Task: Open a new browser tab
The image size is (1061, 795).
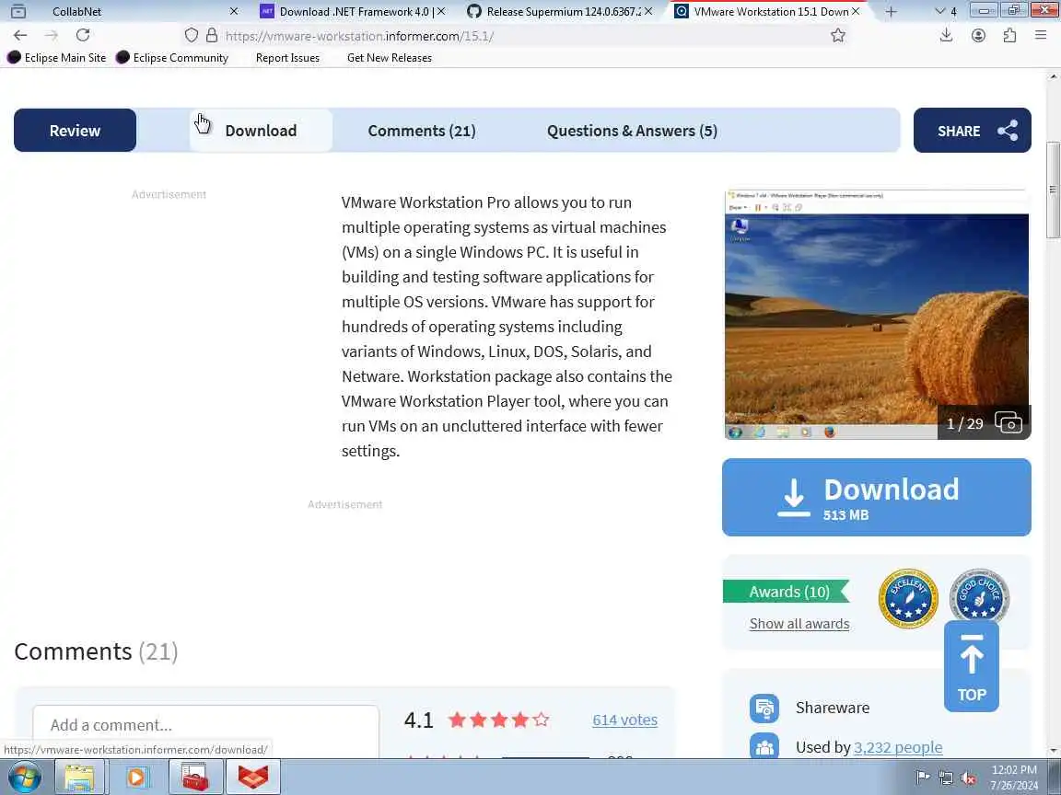Action: click(891, 11)
